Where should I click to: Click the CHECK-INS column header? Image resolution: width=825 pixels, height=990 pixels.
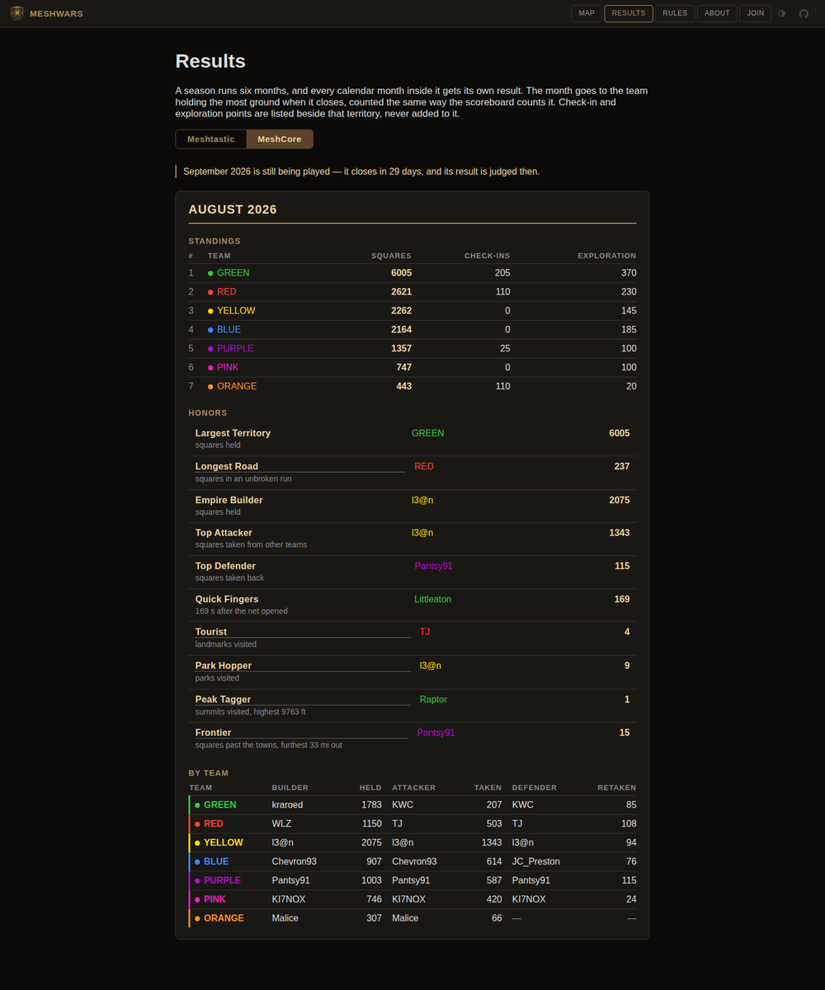(487, 256)
